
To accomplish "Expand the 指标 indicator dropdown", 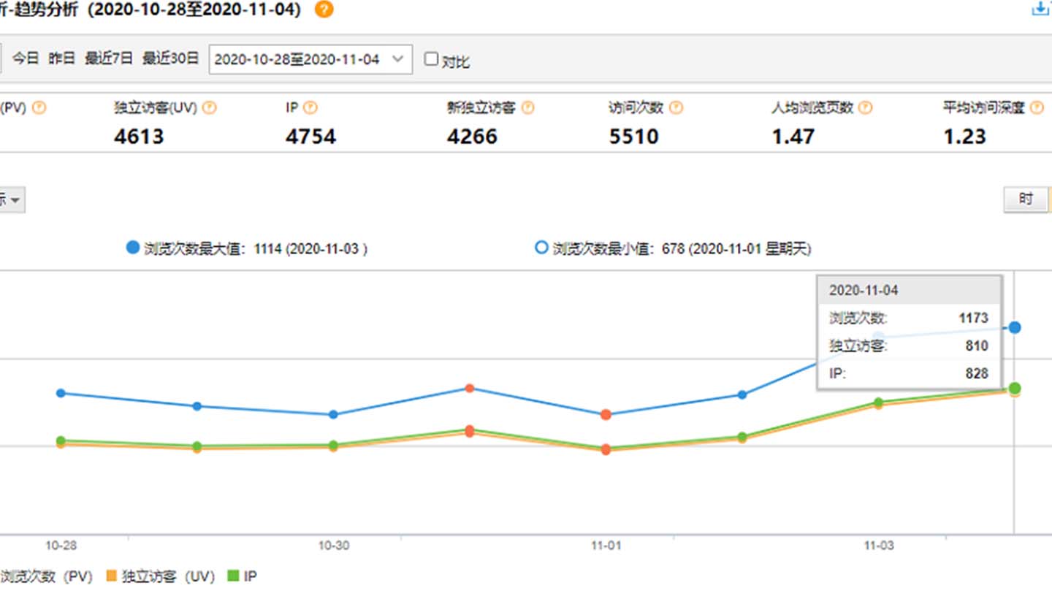I will click(12, 199).
